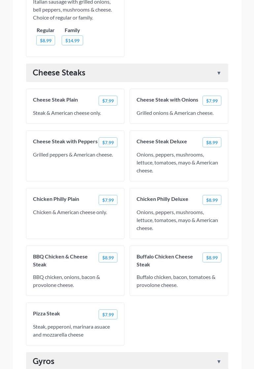Click the Buffalo Chicken Cheese Steak title

(165, 260)
